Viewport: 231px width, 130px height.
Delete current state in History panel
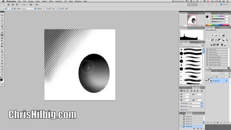tap(201, 129)
